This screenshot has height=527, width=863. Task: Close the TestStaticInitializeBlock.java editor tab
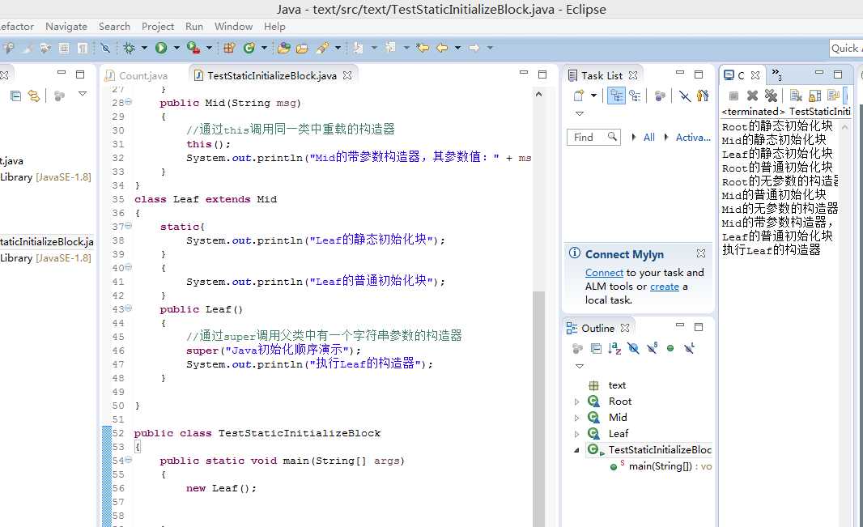click(347, 75)
